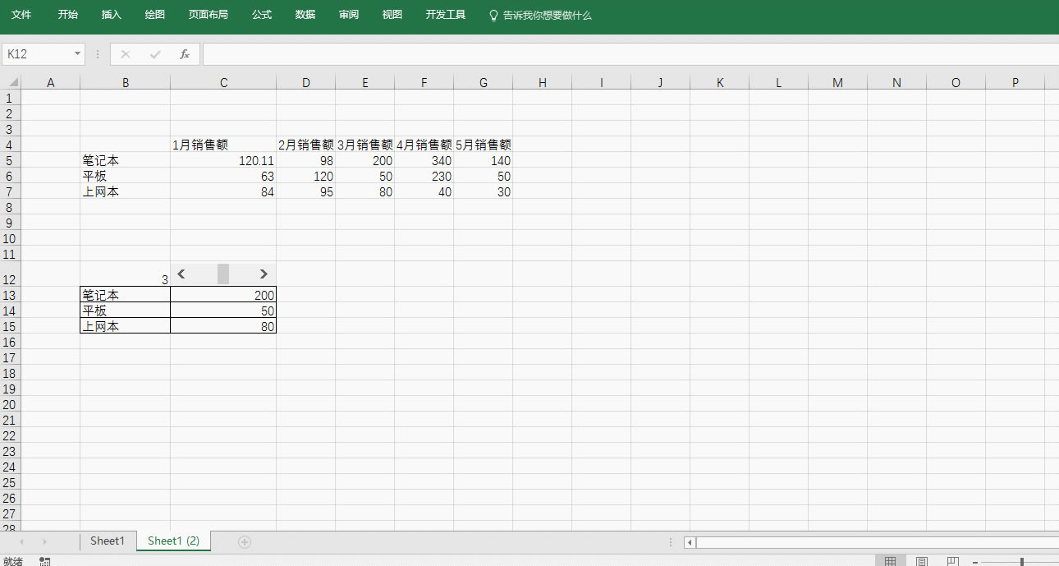1059x566 pixels.
Task: Select cell with 5月销售额 header
Action: point(483,145)
